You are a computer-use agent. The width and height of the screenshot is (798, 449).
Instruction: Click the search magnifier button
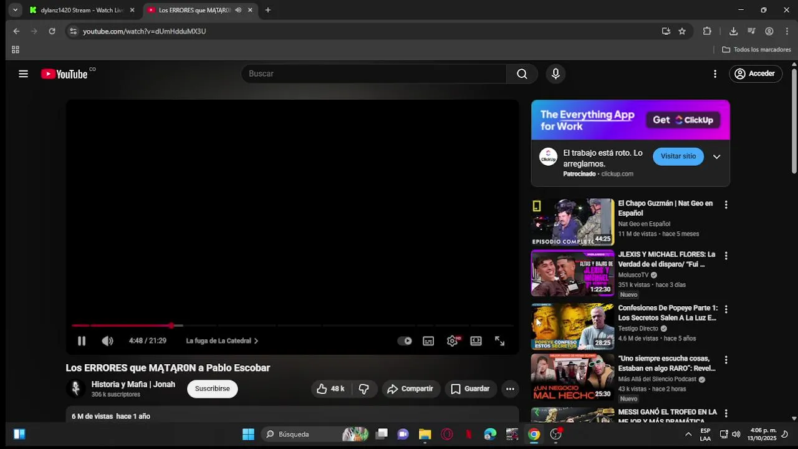[x=522, y=74]
